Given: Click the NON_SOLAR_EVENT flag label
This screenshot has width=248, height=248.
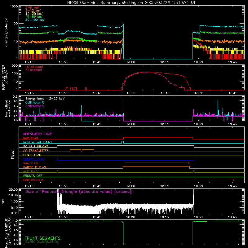Looking at the screenshot, I should pyautogui.click(x=38, y=142).
